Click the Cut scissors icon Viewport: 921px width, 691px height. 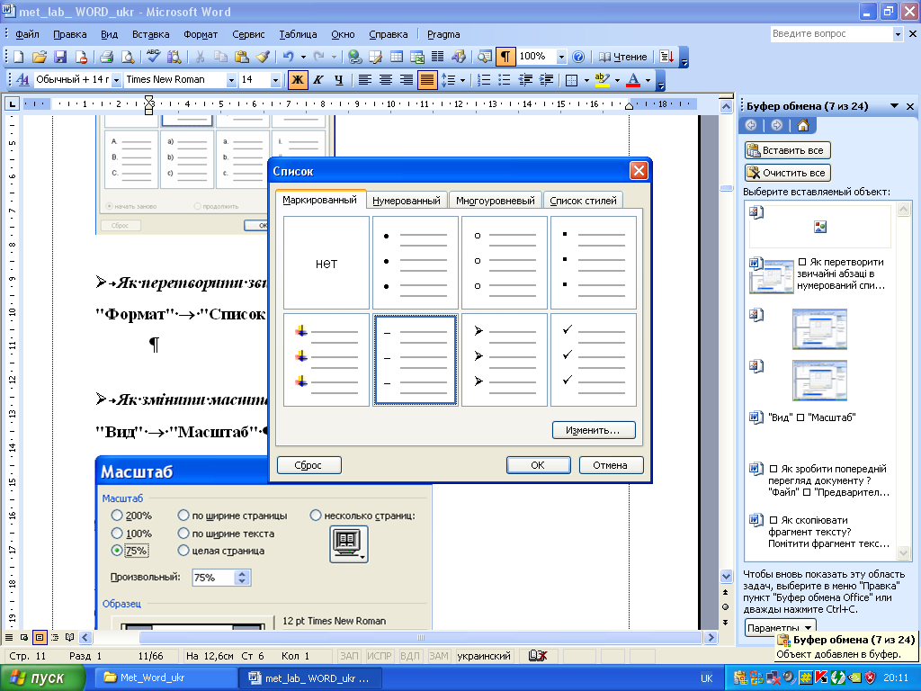(200, 57)
